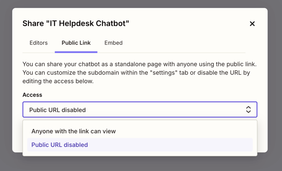Click the downward arrow of the Access chevron
Screen dimensions: 282x171
(248, 112)
